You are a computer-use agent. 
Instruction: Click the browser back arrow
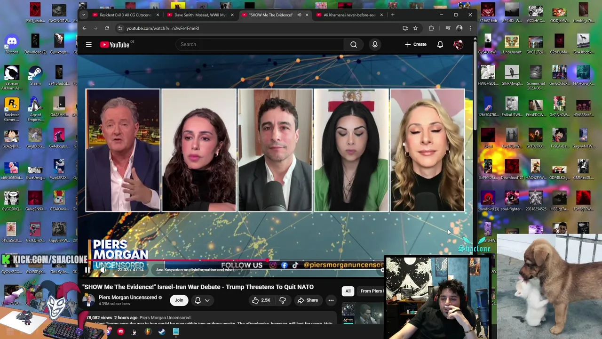tap(84, 28)
